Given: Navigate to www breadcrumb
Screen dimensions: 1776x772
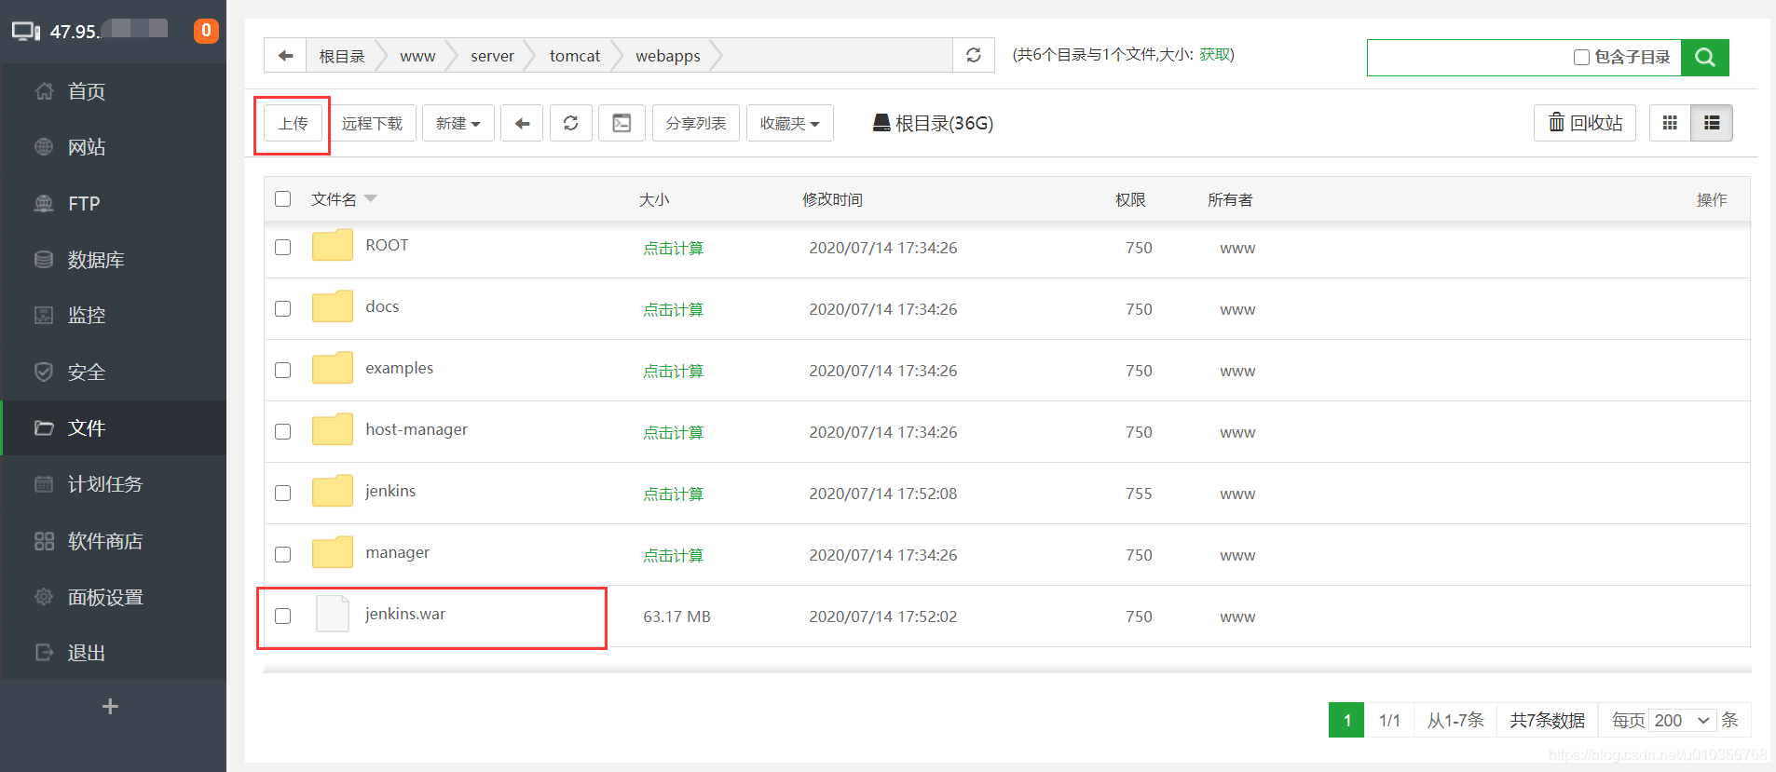Looking at the screenshot, I should [x=417, y=56].
